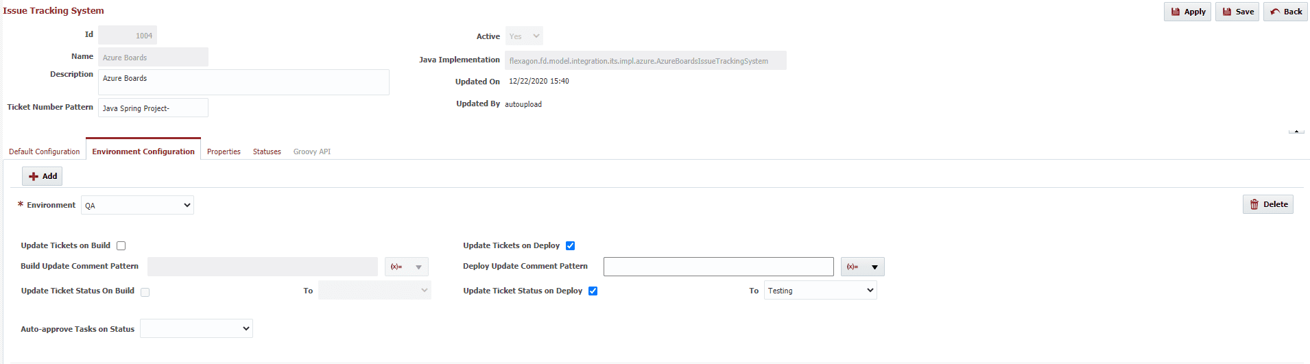Click the Apply button
The width and height of the screenshot is (1310, 364).
1187,12
